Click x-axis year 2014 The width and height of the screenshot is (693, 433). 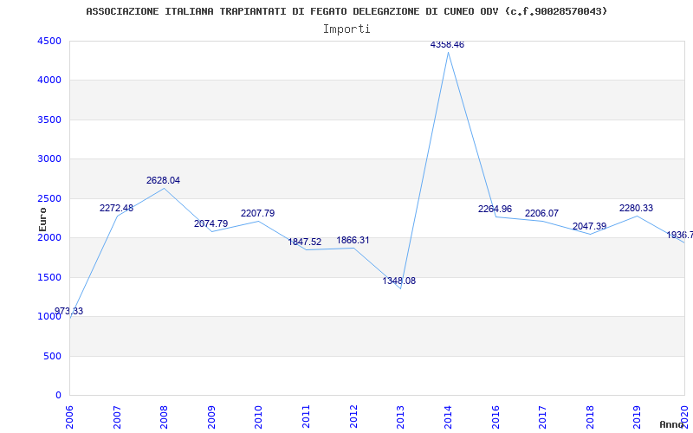point(448,417)
